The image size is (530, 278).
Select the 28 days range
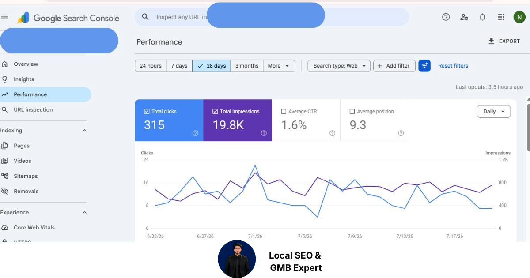click(212, 66)
